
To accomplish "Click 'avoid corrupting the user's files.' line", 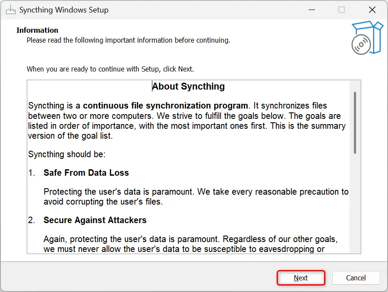I will click(103, 202).
